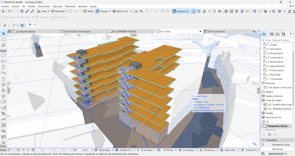Screen dimensions: 295x156
Task: Switch to the [Centro de Acción] tab
Action: (227, 31)
